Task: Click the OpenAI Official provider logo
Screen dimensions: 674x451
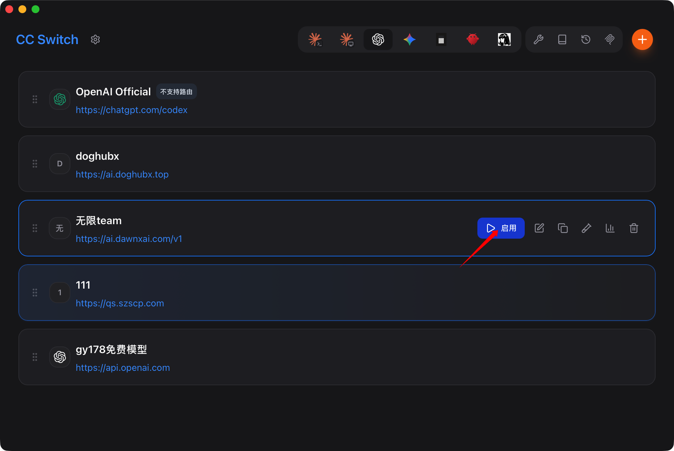Action: click(60, 99)
